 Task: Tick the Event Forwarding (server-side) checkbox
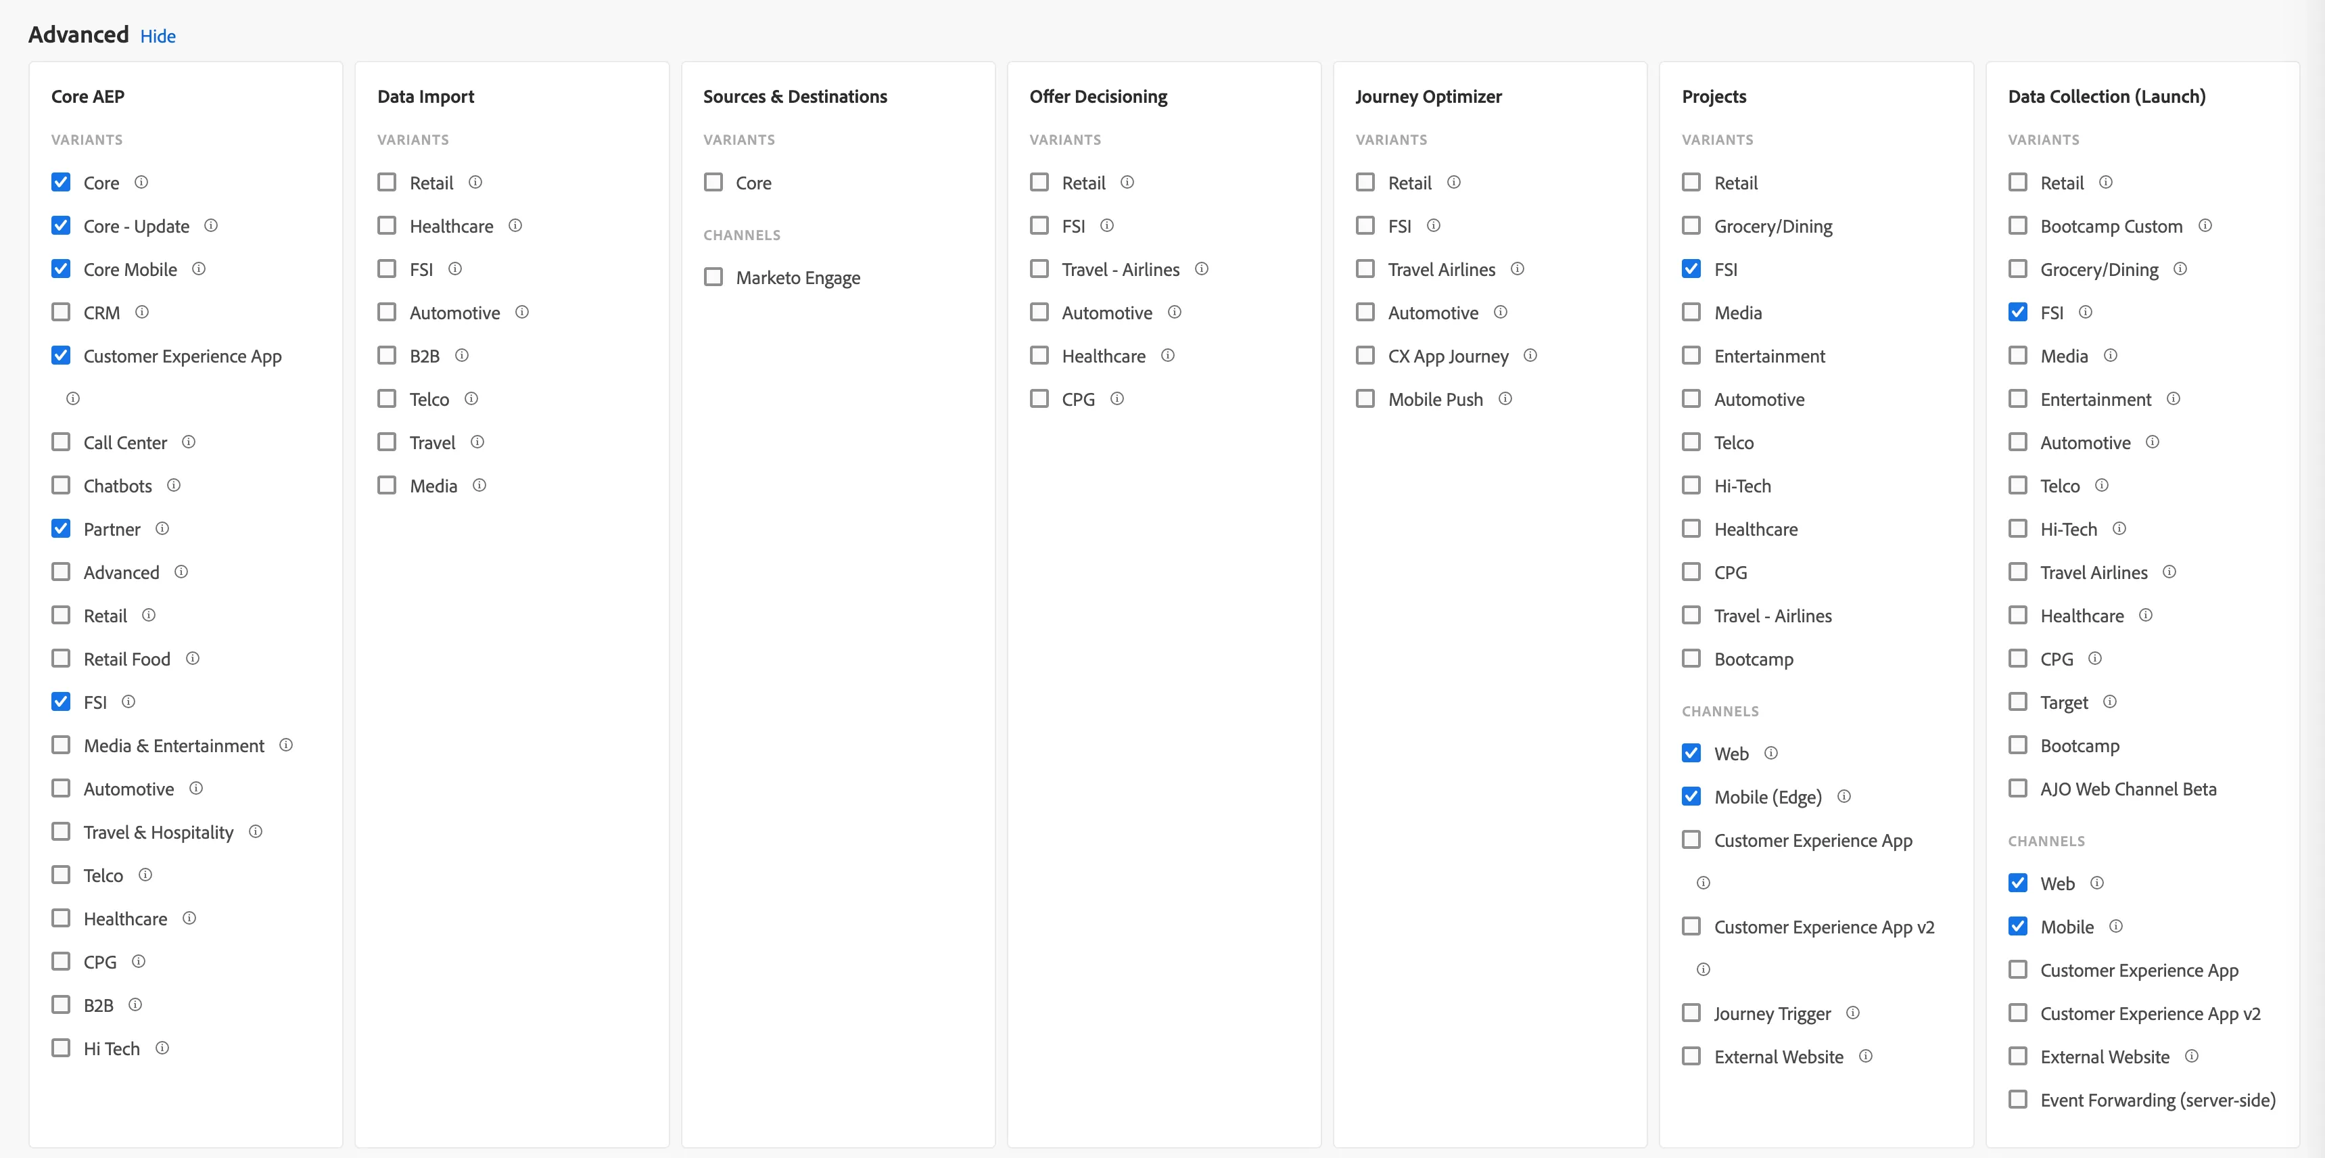[x=2018, y=1099]
